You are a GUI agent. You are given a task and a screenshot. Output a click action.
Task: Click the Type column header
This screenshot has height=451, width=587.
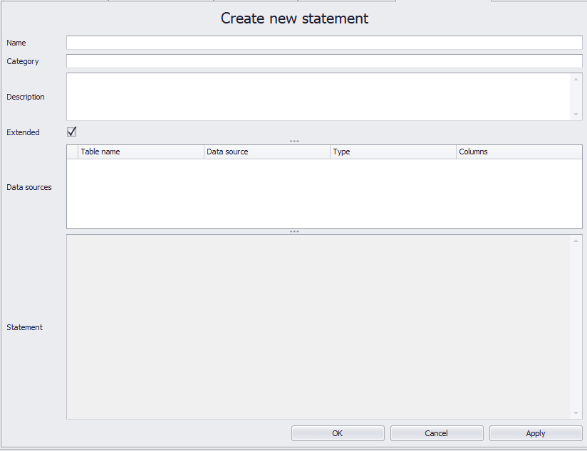[x=393, y=152]
